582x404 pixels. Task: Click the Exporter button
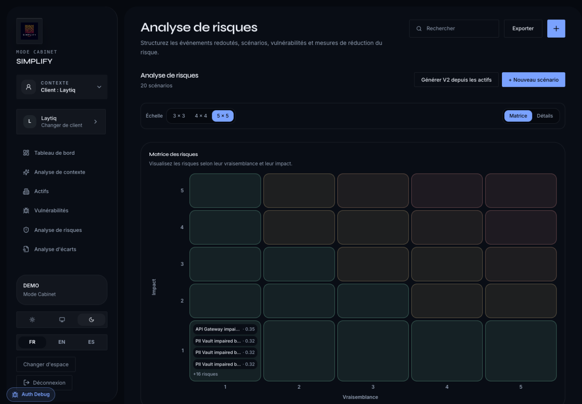523,29
